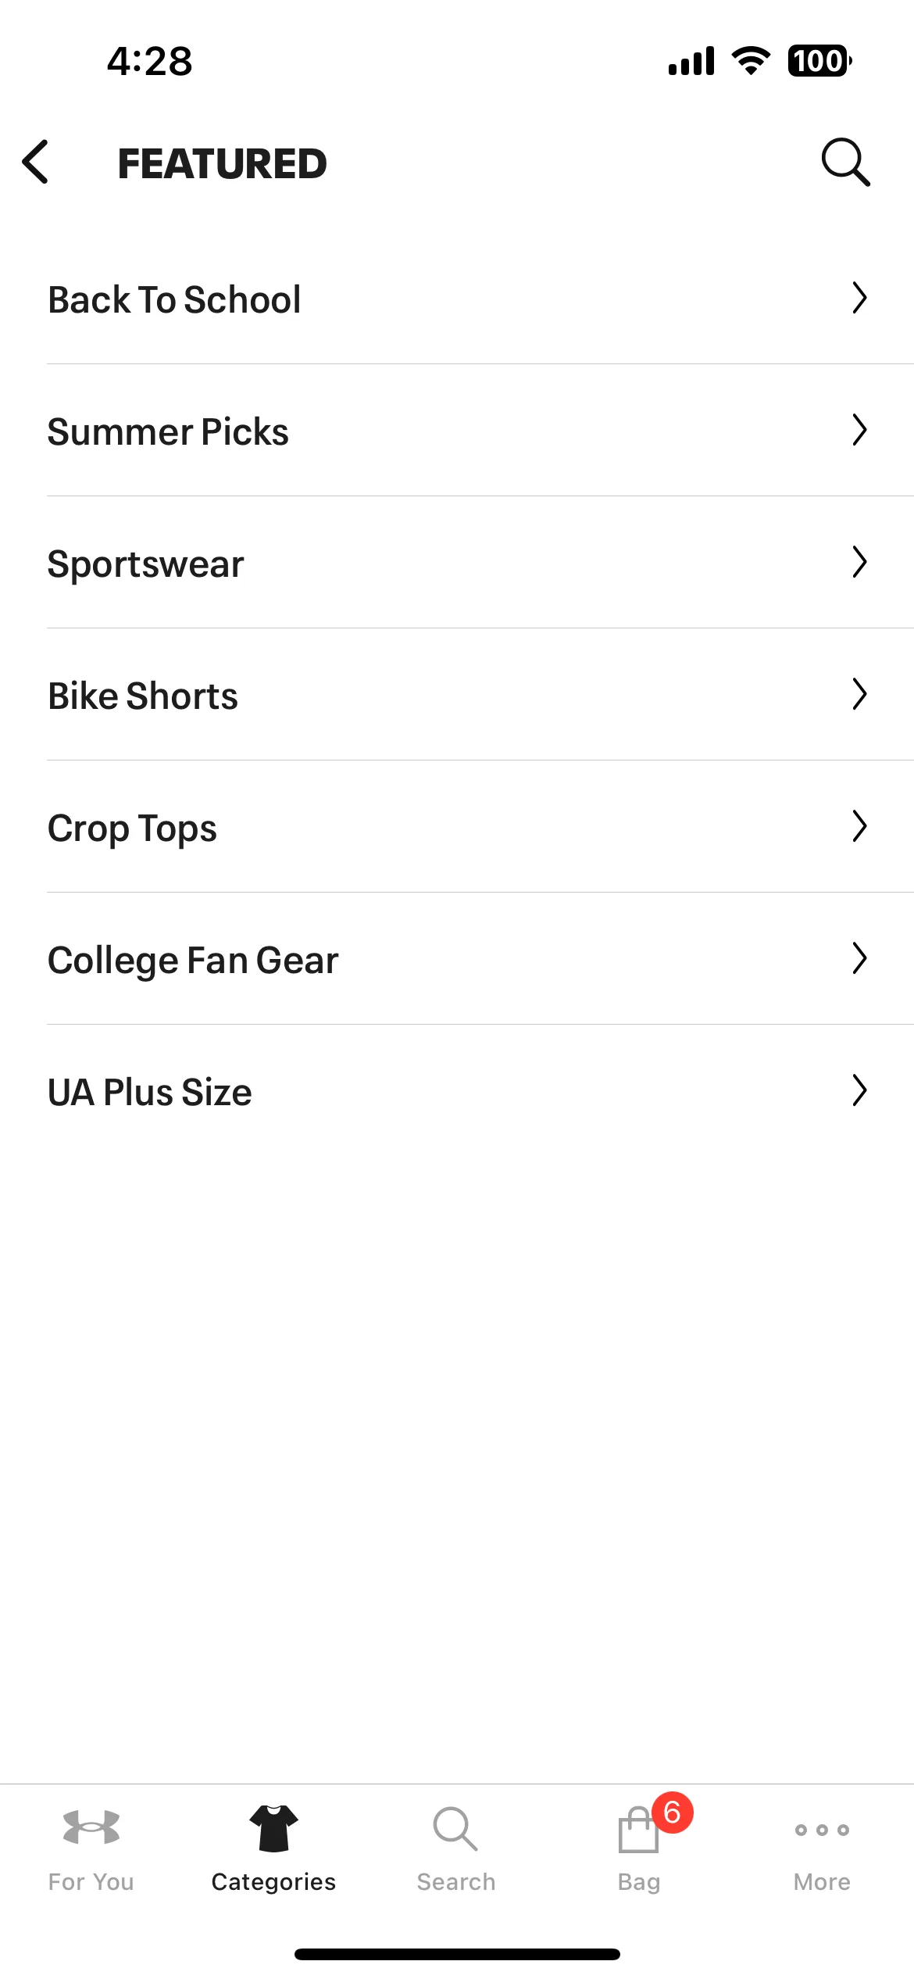Go to Summer Picks collection
Screen dimensions: 914x1979
click(457, 431)
